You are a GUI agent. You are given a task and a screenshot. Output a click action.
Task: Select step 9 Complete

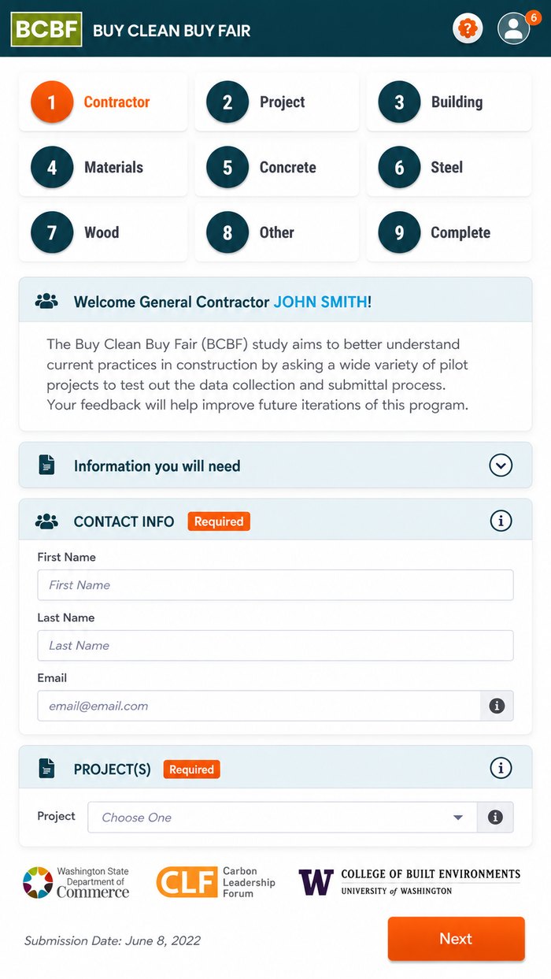(449, 233)
